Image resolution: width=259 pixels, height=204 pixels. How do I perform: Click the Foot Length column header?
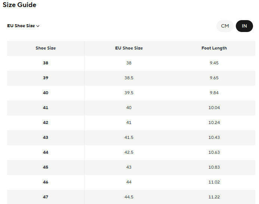click(214, 48)
